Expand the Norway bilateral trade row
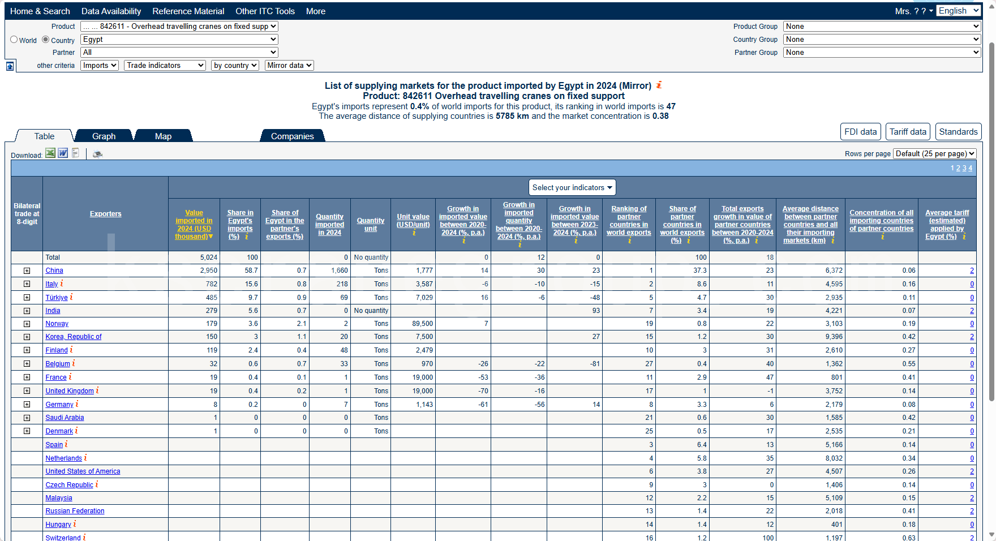This screenshot has height=541, width=996. click(27, 324)
